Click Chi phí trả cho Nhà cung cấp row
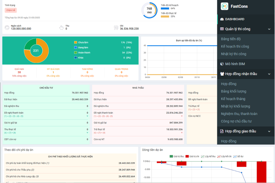Screen dimensions: 275x183 (x=70, y=176)
